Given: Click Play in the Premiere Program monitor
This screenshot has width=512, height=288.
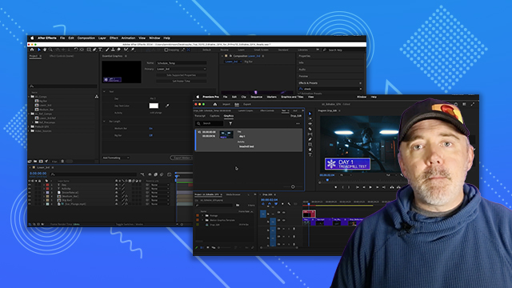Looking at the screenshot, I should tap(370, 187).
